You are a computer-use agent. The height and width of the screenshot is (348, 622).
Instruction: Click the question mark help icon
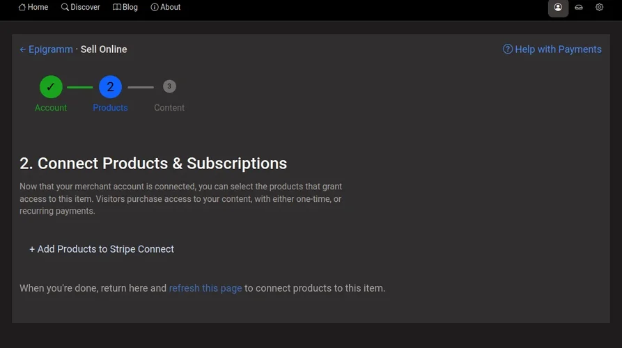point(508,49)
